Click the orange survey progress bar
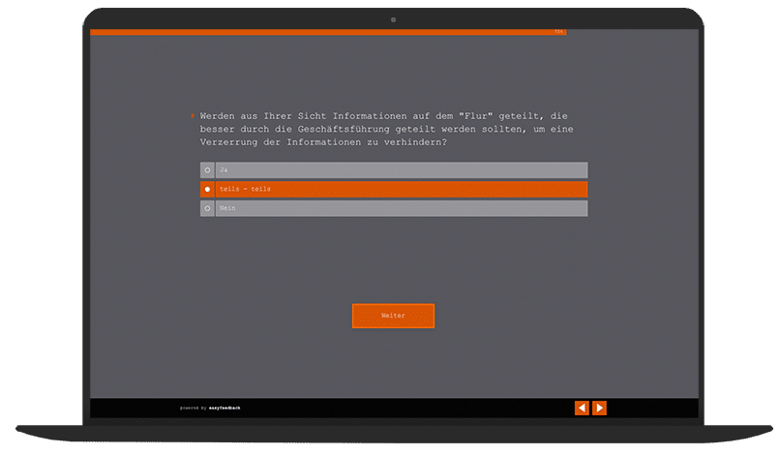This screenshot has width=780, height=455. click(x=319, y=32)
